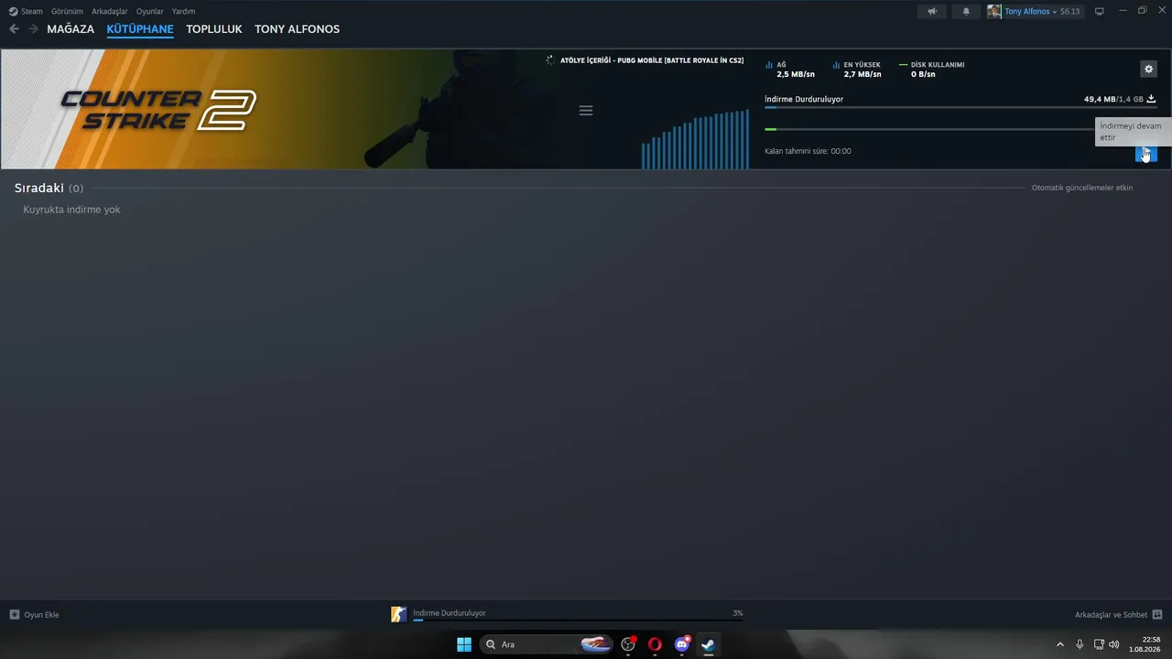The height and width of the screenshot is (659, 1172).
Task: Click the 49,4 MB/1,4 GB size text
Action: (1113, 99)
